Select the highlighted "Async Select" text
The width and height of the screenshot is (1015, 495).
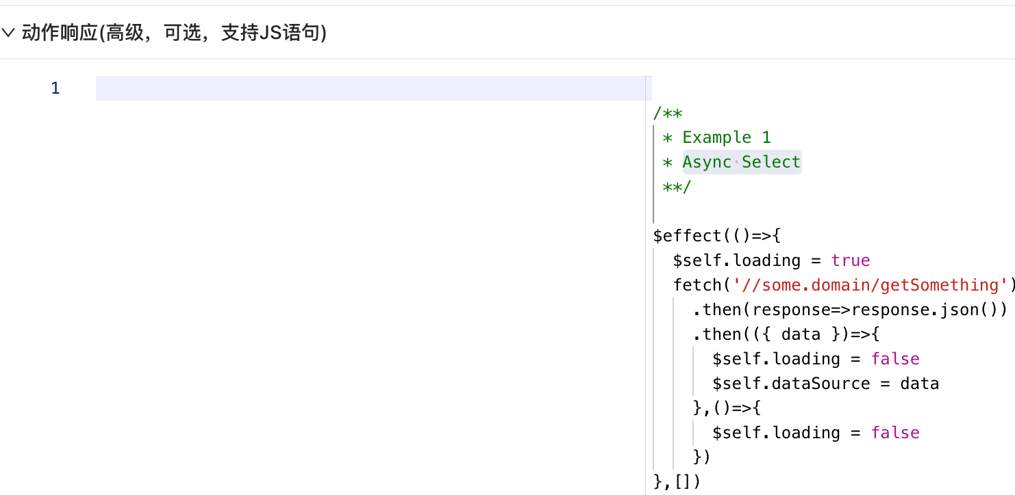(x=742, y=162)
